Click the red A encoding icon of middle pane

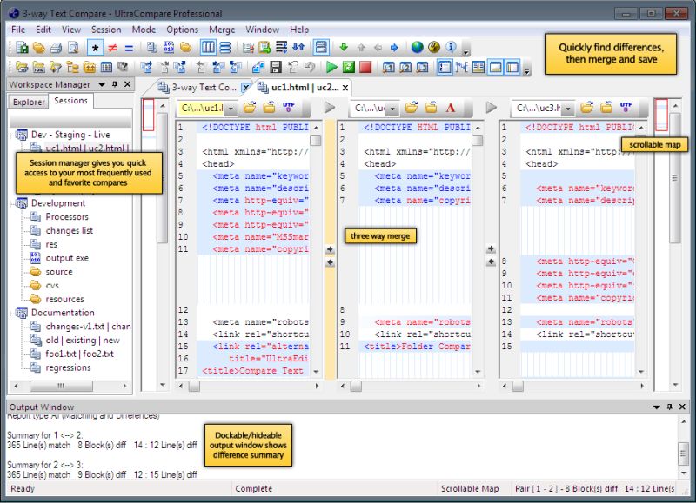[x=450, y=108]
